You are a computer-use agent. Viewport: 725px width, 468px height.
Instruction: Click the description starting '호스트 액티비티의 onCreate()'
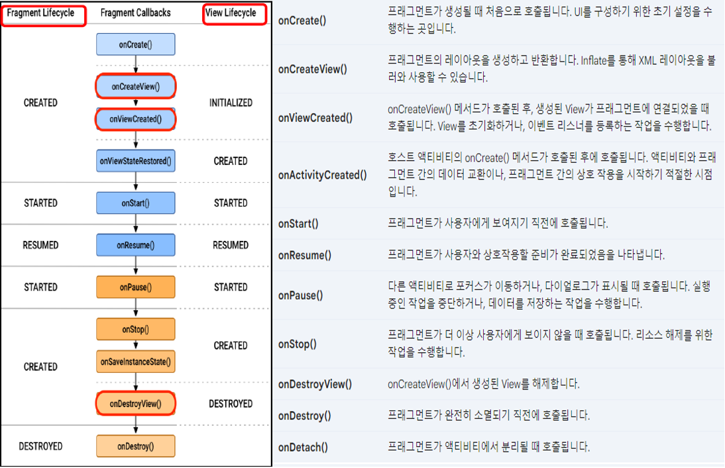[x=551, y=174]
